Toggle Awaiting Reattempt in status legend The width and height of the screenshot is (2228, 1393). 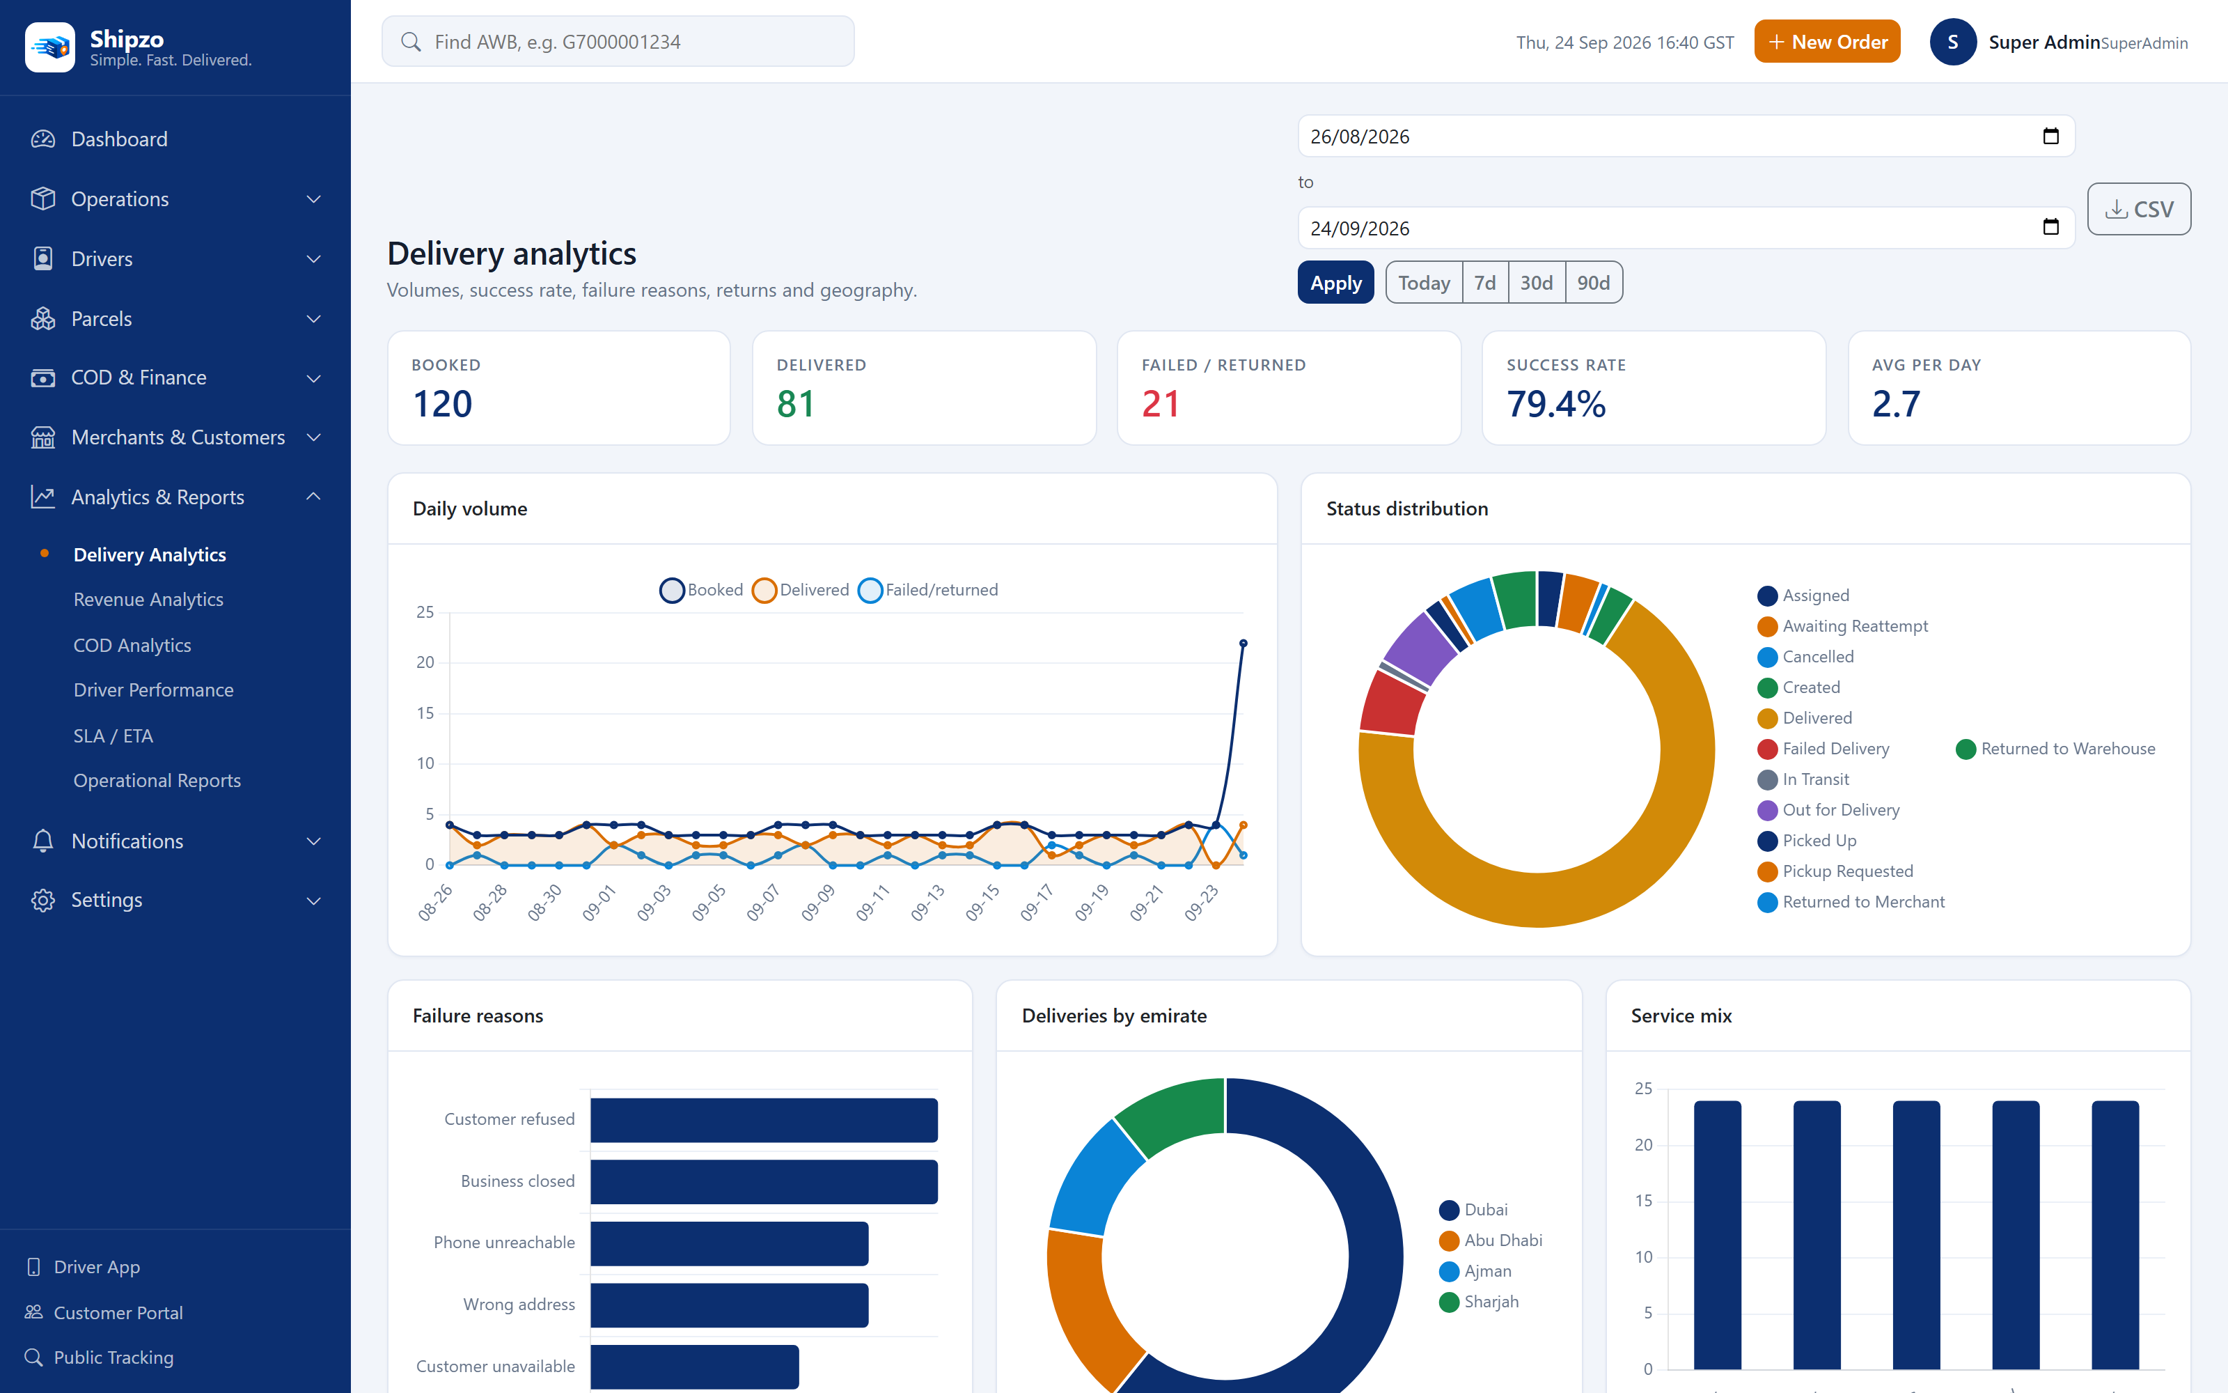tap(1842, 626)
